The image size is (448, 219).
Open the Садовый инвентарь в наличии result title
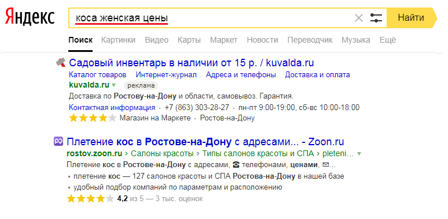click(192, 62)
